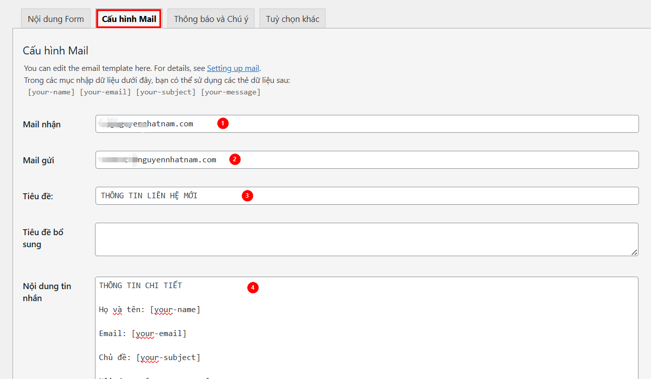Click the THÔNG TIN CHI TIẾT line in message body
The width and height of the screenshot is (651, 379).
(x=140, y=286)
